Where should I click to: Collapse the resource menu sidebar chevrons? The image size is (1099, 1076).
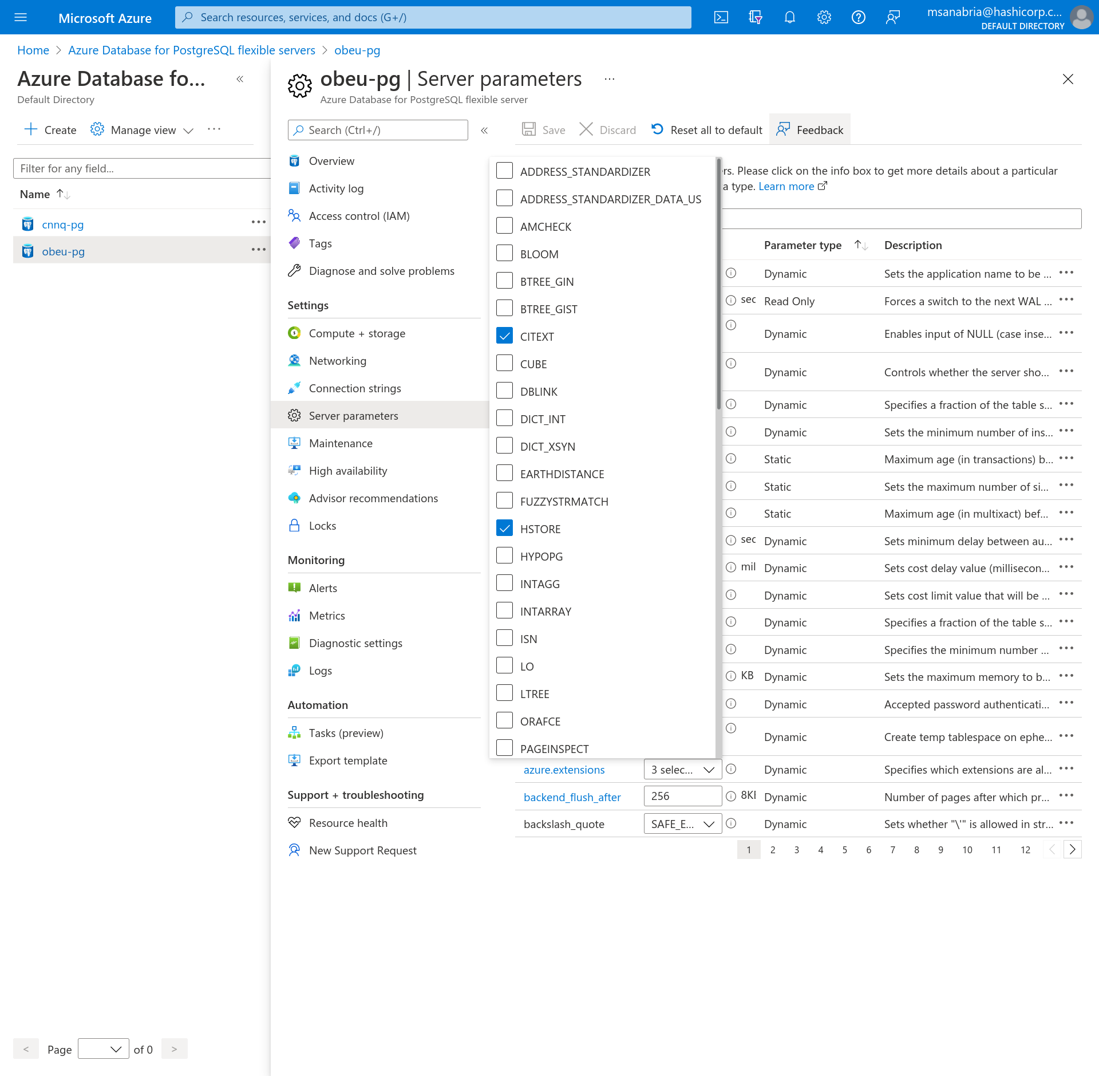pos(484,130)
